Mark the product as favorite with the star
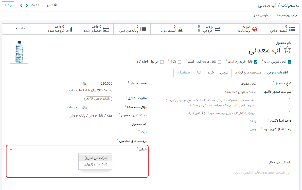 [288, 50]
